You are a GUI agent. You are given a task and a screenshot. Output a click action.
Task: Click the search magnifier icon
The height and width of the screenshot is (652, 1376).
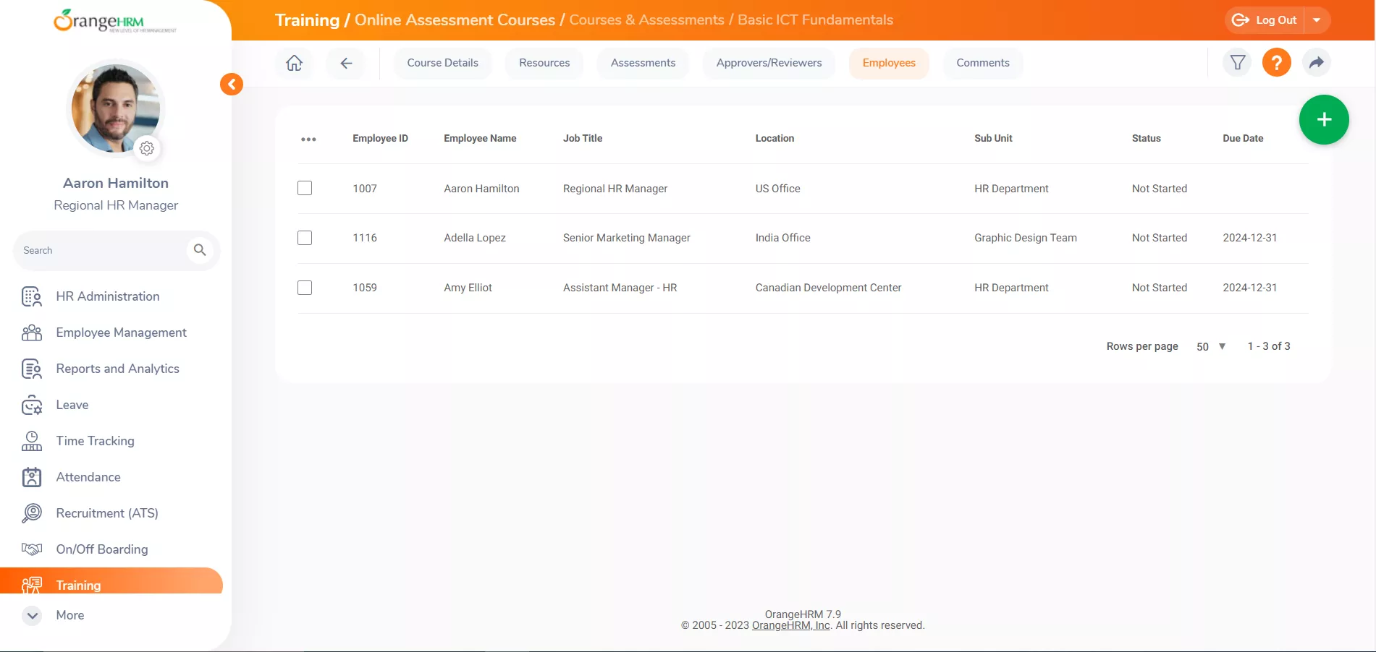(x=200, y=250)
